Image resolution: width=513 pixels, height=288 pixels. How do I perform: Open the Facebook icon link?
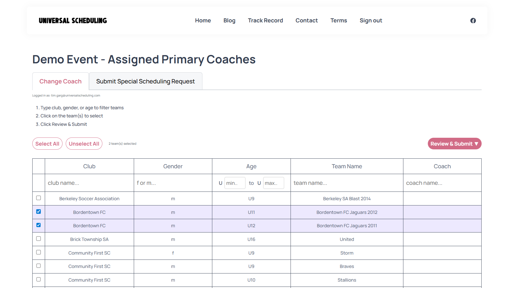473,21
